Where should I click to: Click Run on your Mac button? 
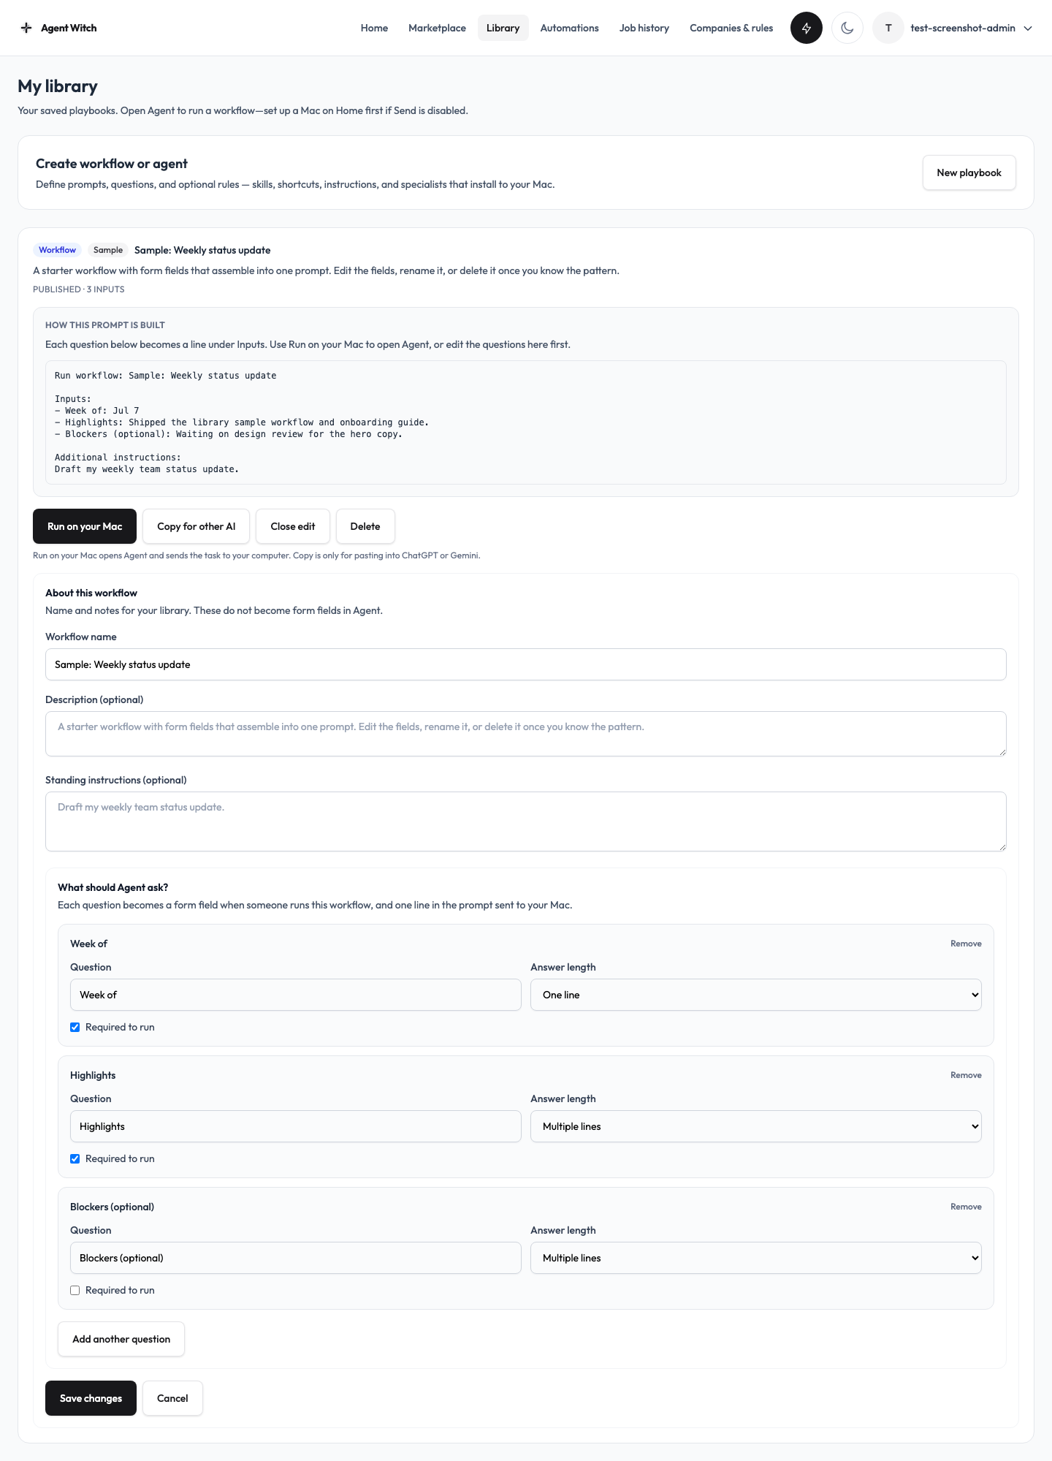(x=85, y=526)
